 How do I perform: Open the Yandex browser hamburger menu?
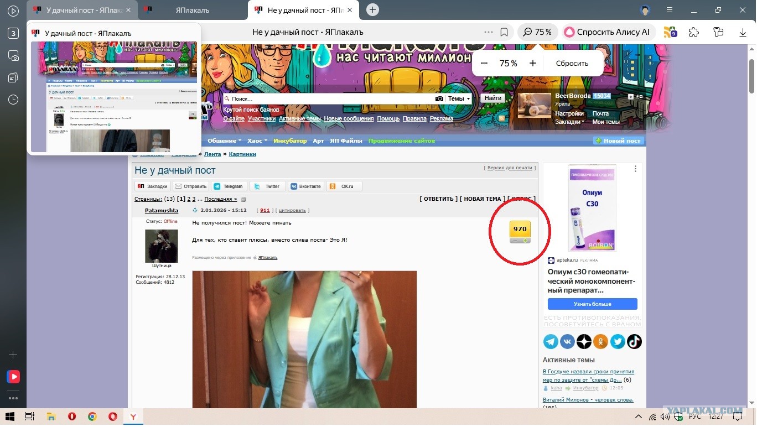[x=670, y=10]
